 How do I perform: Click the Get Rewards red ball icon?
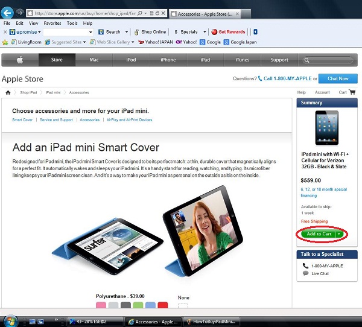pos(214,32)
